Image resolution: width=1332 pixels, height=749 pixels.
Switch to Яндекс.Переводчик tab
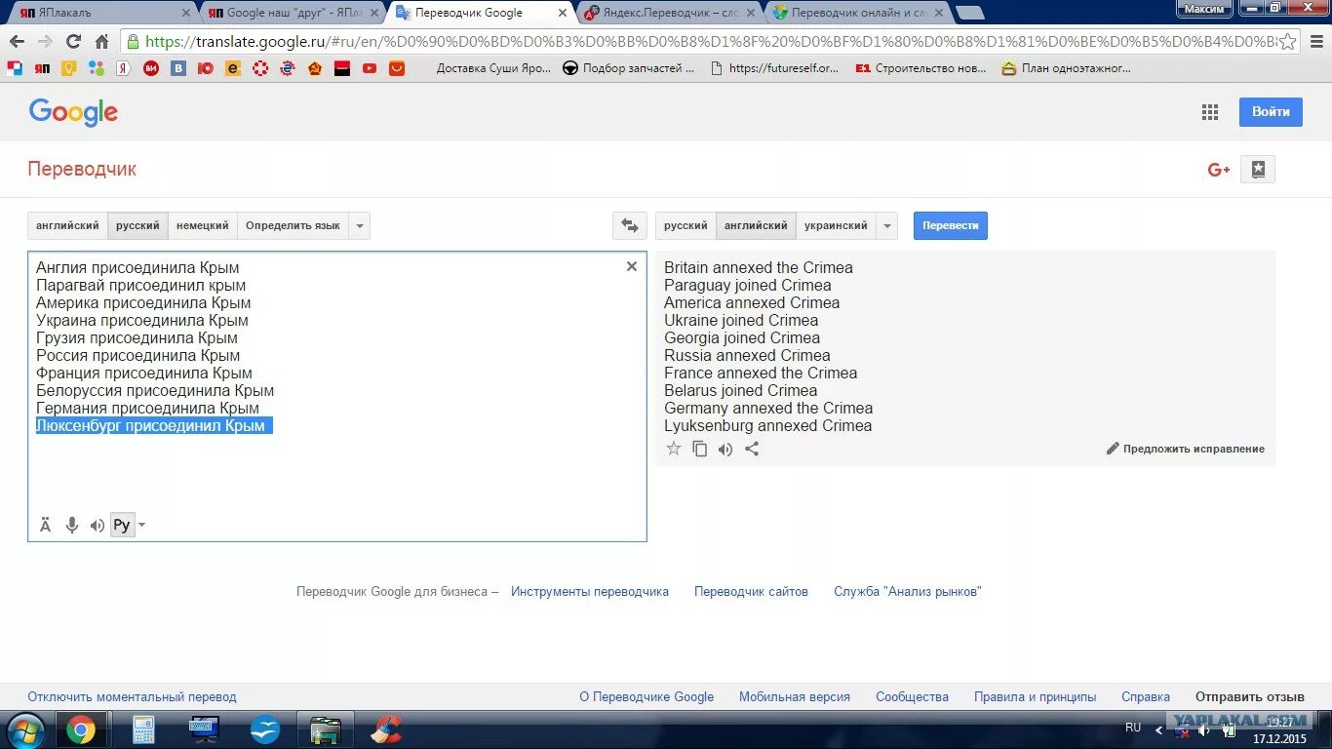pos(669,13)
